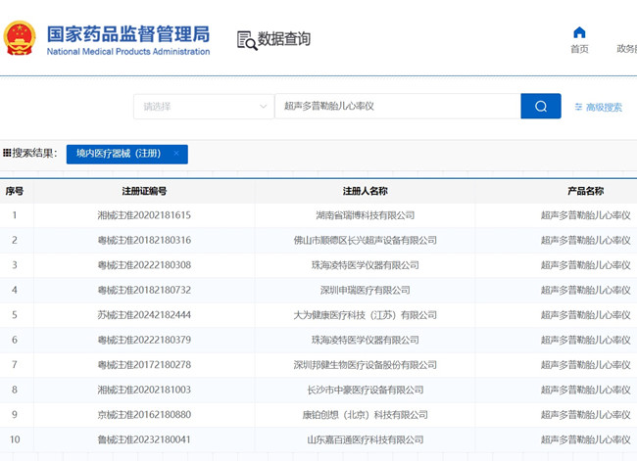The width and height of the screenshot is (637, 461).
Task: Select registration number 粤械注准20172180278
Action: coord(144,365)
